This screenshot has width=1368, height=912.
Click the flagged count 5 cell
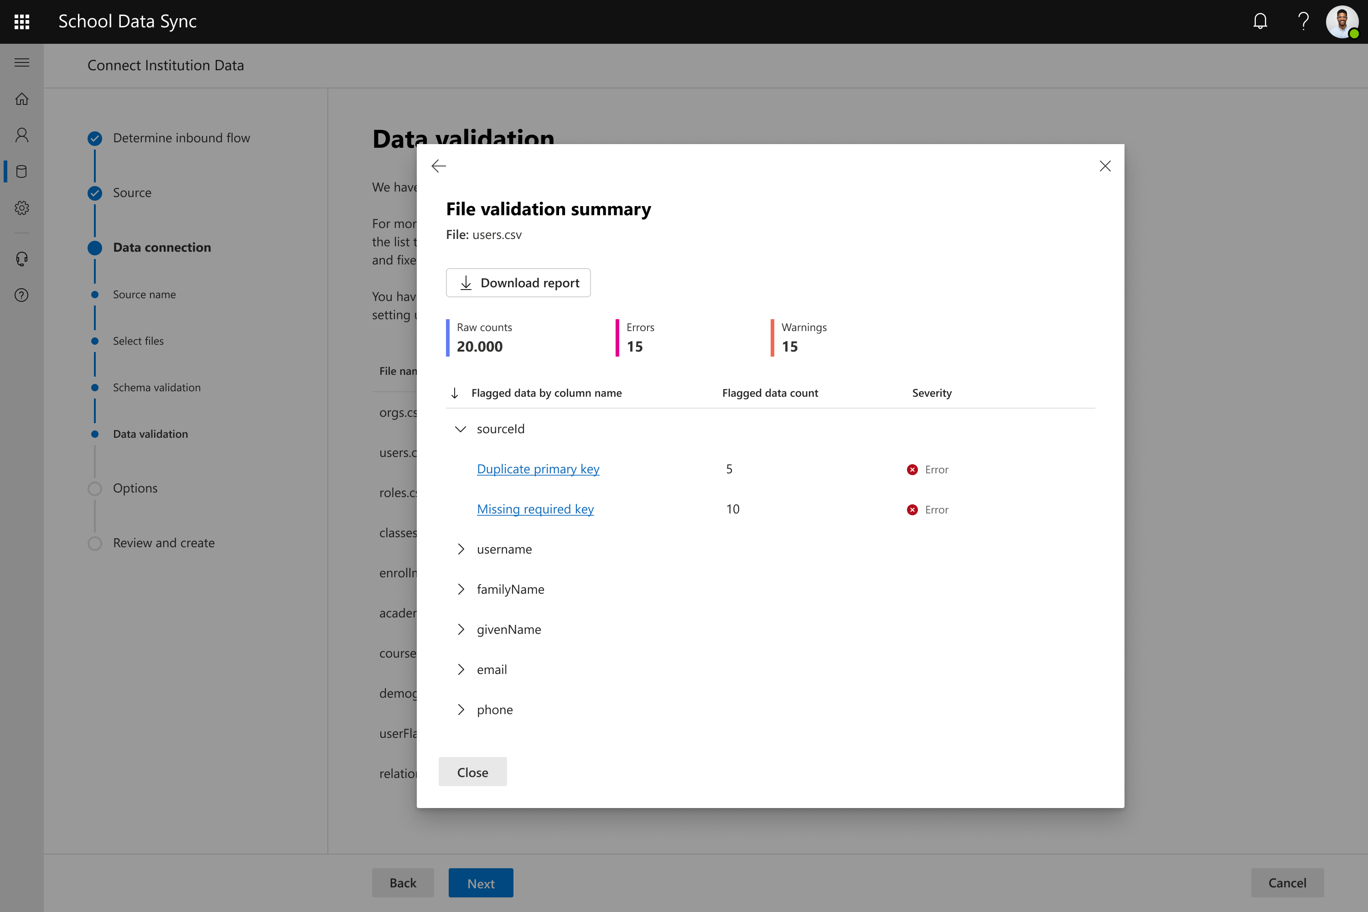pyautogui.click(x=729, y=469)
